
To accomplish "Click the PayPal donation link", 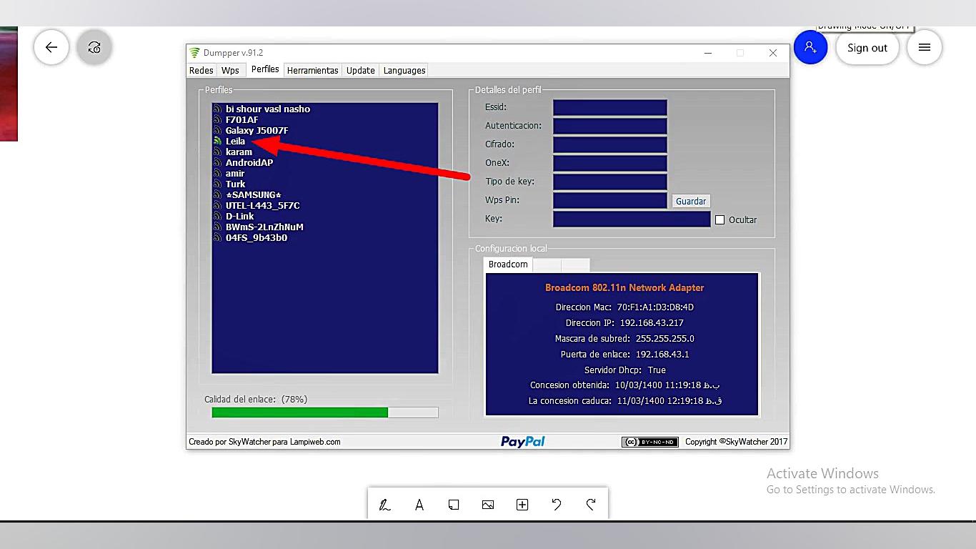I will click(522, 442).
